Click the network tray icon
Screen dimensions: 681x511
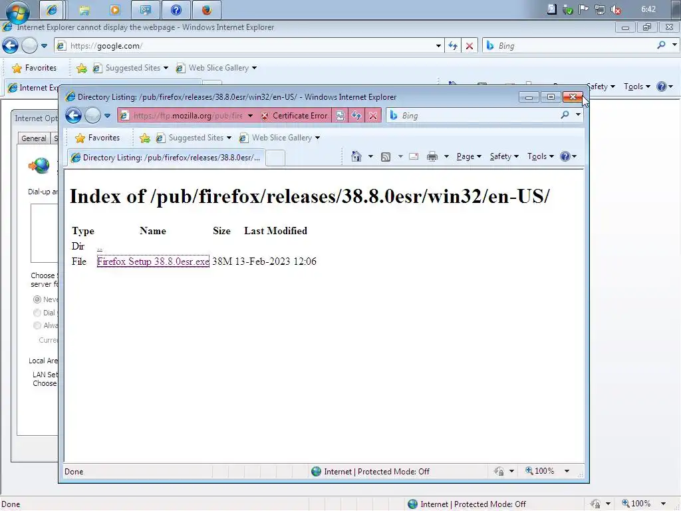coord(600,9)
